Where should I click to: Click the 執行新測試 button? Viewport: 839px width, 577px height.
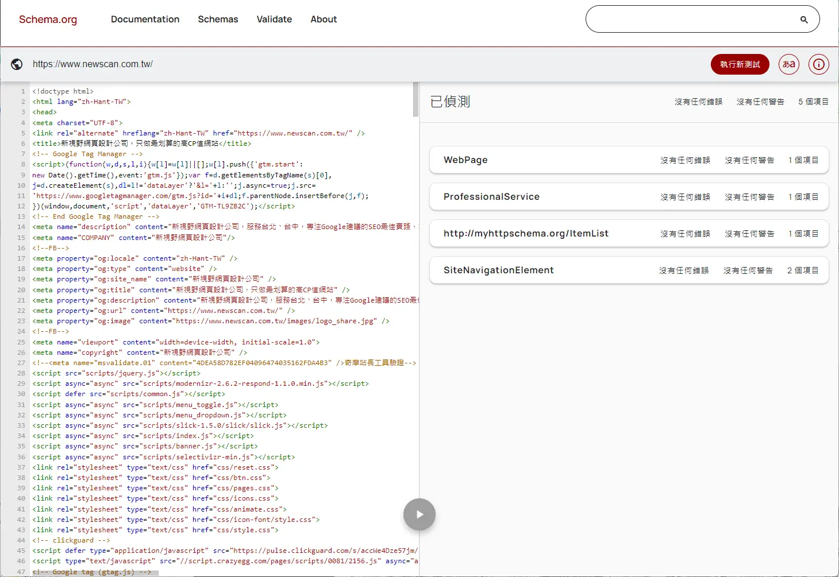[740, 64]
